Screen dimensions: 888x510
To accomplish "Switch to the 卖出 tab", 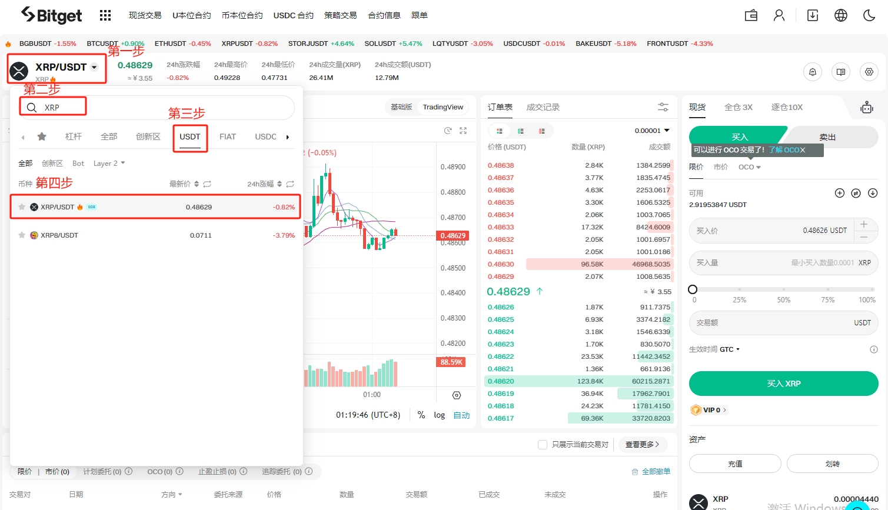I will pyautogui.click(x=828, y=137).
